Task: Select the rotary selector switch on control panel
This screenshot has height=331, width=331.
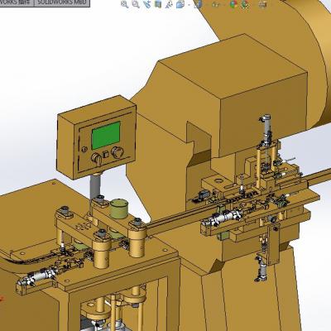Action: [x=97, y=159]
